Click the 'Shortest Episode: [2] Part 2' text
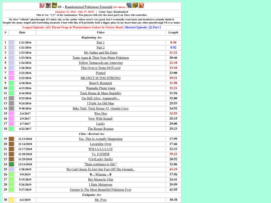The width and height of the screenshot is (271, 203). pyautogui.click(x=143, y=28)
